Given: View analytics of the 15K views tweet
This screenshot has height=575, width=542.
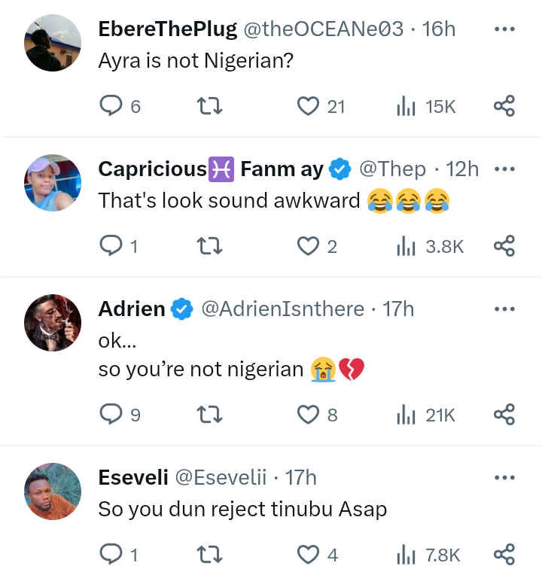Looking at the screenshot, I should pos(407,107).
